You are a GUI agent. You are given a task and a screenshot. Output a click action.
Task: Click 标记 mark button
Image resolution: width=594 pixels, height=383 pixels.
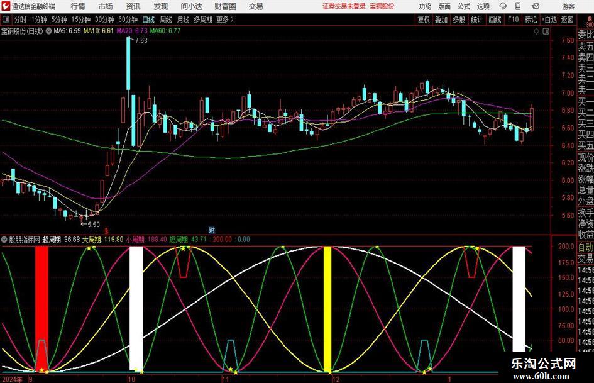click(531, 19)
